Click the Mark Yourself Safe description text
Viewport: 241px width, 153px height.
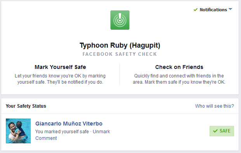pos(60,79)
